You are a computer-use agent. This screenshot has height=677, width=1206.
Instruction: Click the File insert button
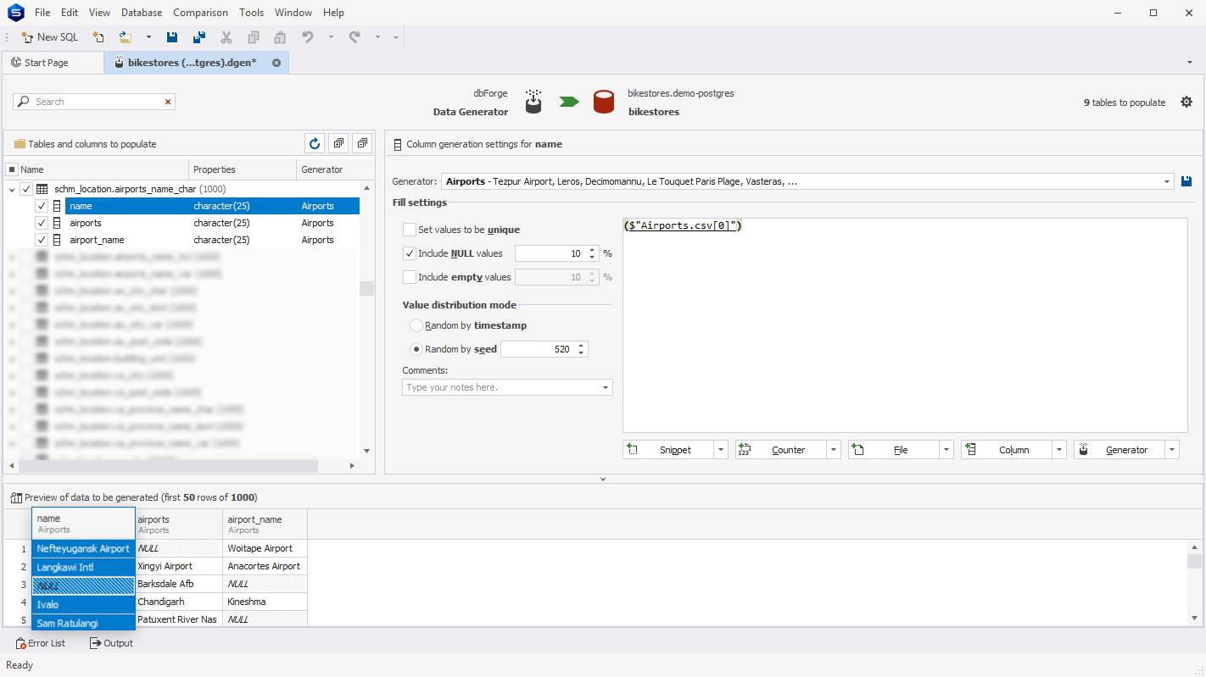click(x=894, y=450)
